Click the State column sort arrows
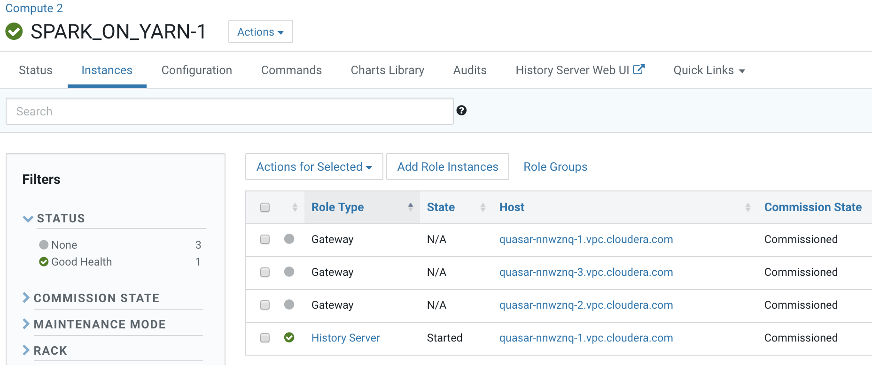 [x=483, y=207]
